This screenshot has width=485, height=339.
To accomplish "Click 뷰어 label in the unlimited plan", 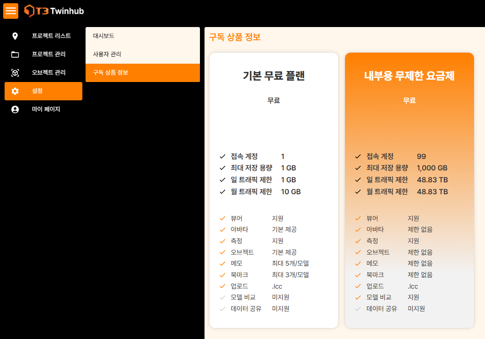I will 372,218.
